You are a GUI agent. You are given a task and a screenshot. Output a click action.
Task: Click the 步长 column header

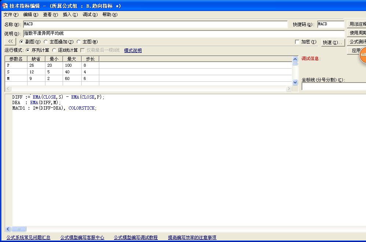90,59
